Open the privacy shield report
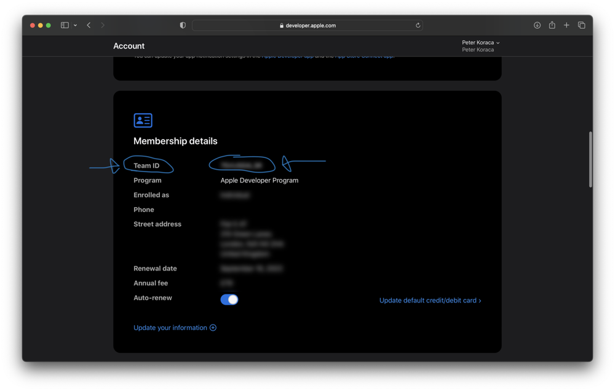Viewport: 615px width, 391px height. pos(183,25)
